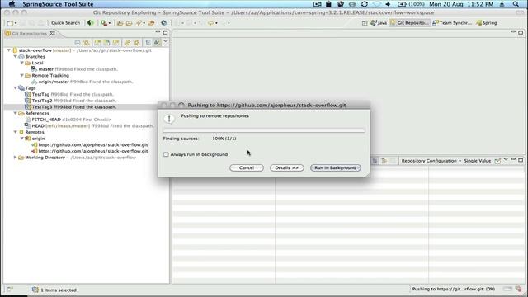The height and width of the screenshot is (297, 528).
Task: Minimize the Git Repositories view
Action: click(x=158, y=31)
